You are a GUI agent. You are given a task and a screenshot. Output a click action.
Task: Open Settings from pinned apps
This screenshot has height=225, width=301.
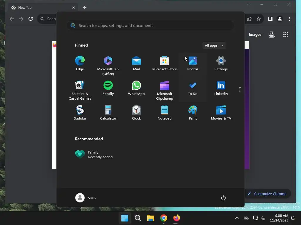pyautogui.click(x=221, y=64)
